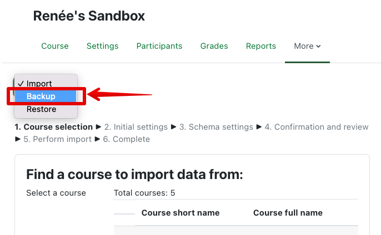381x235 pixels.
Task: Open the Grades tab
Action: coord(214,46)
